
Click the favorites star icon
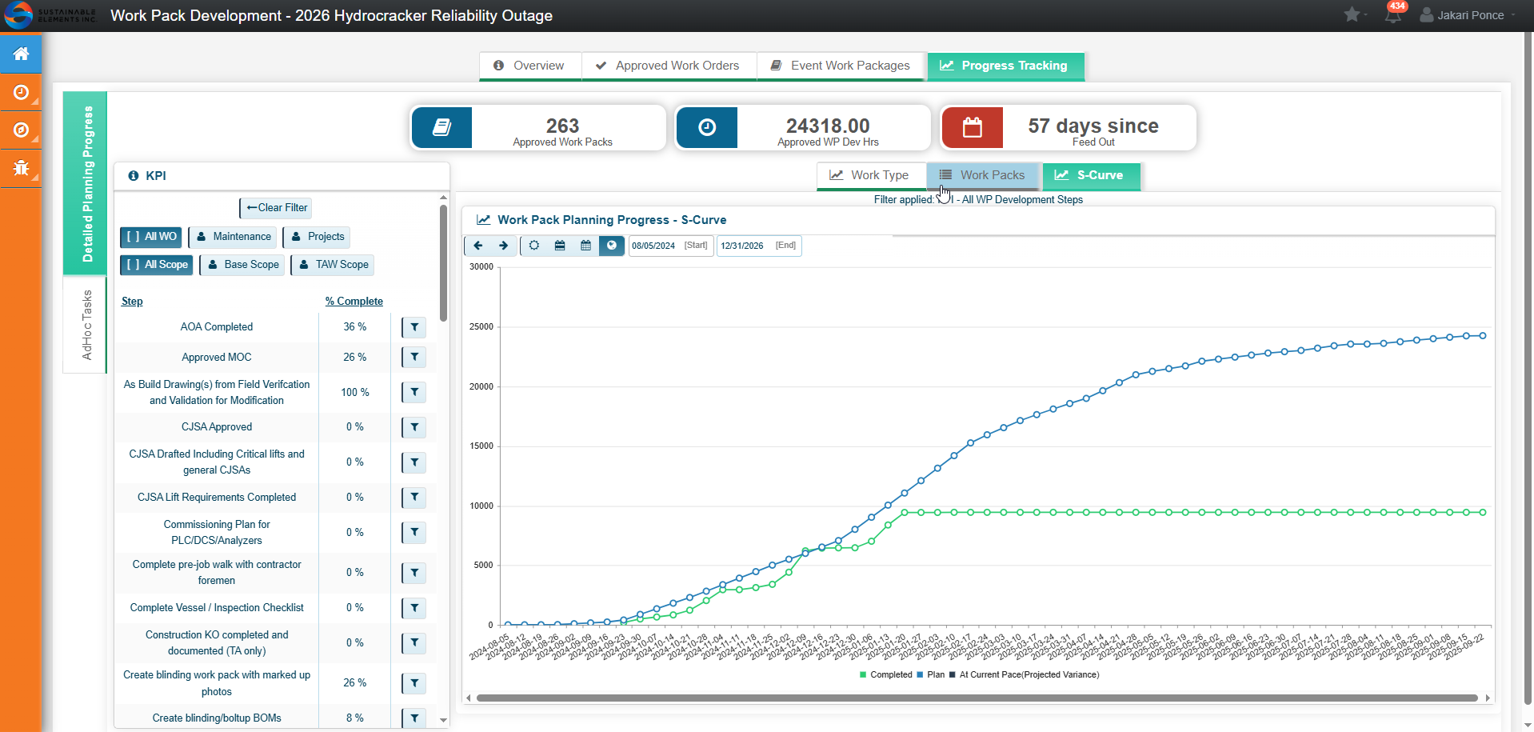1352,14
